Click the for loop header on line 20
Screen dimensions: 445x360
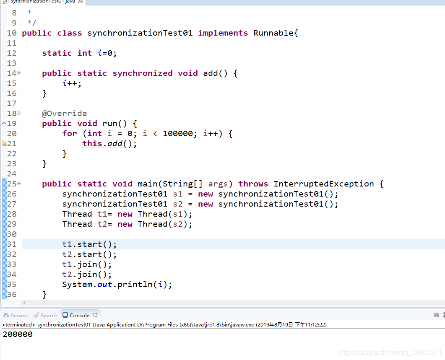(x=148, y=133)
